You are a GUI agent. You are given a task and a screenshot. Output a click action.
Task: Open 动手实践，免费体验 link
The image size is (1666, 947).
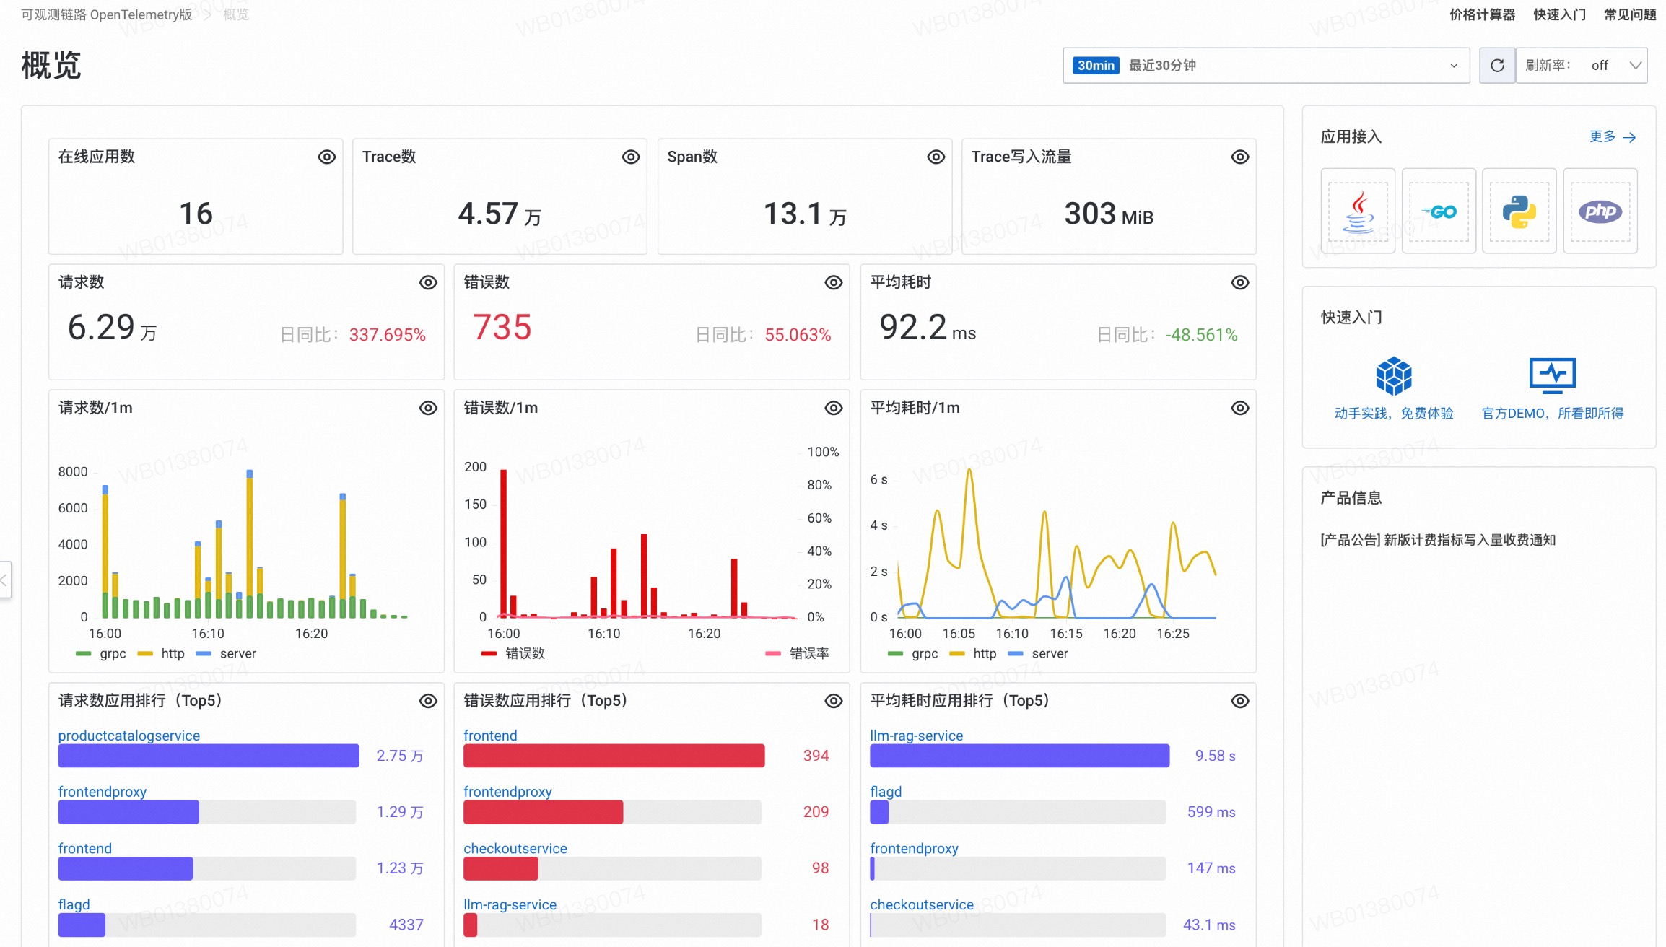click(1394, 413)
